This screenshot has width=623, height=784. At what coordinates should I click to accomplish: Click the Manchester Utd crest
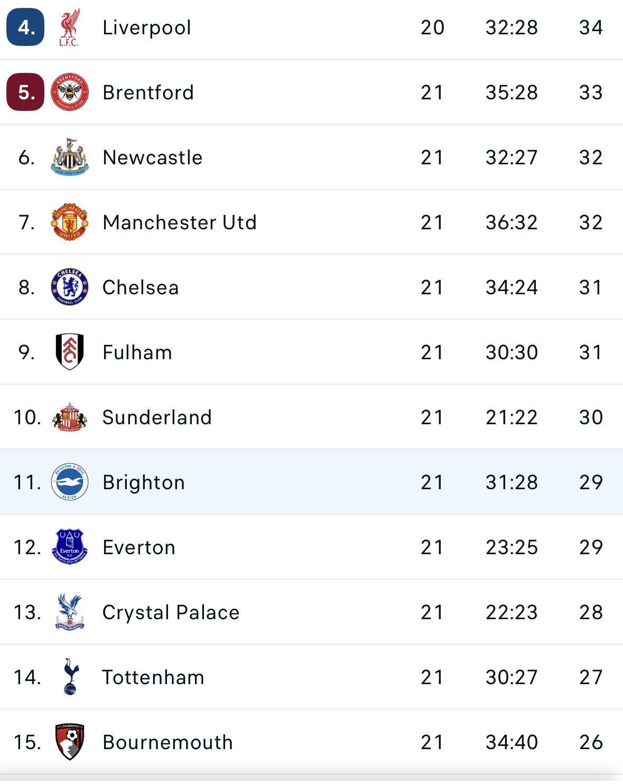pos(70,222)
